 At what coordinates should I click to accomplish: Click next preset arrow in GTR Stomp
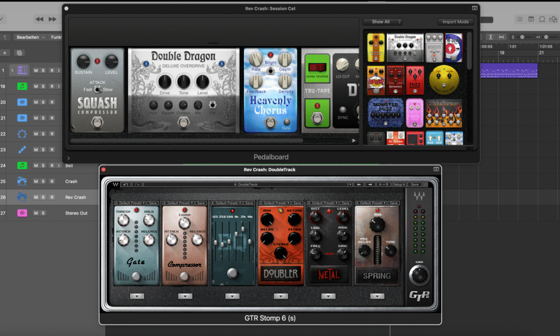(x=370, y=184)
